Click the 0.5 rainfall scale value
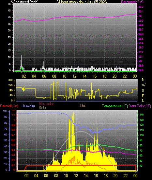Viewport: 152px width, 180px height. 13,145
